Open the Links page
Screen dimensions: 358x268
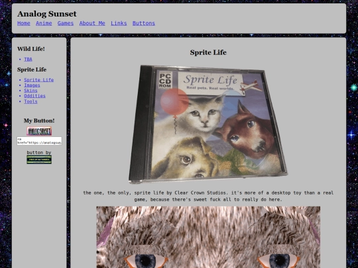click(119, 23)
